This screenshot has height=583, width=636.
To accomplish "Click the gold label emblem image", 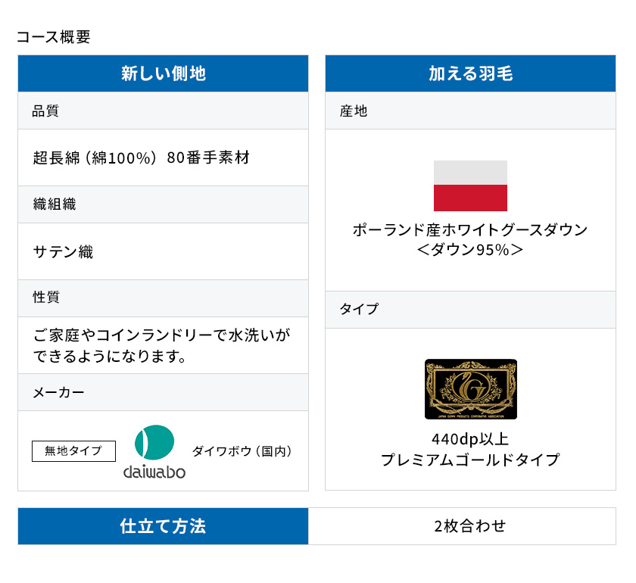I will coord(470,388).
